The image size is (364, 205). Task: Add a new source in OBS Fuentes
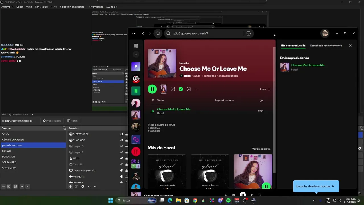coord(71,186)
